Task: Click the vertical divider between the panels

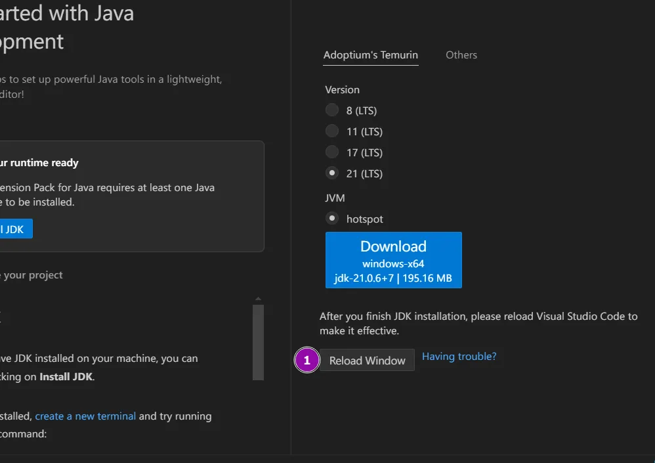Action: tap(291, 230)
